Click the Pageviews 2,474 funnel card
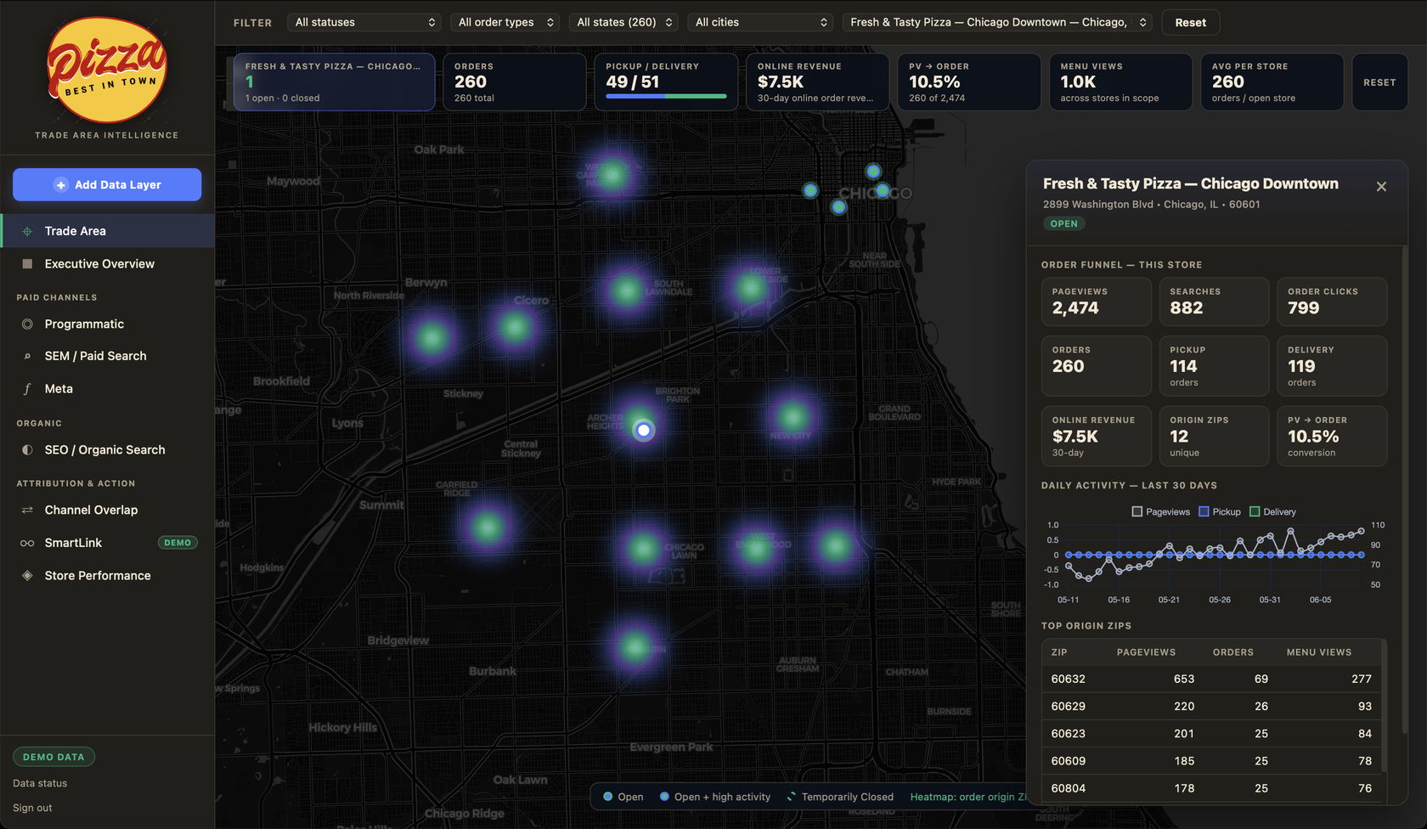Image resolution: width=1427 pixels, height=829 pixels. click(x=1097, y=302)
